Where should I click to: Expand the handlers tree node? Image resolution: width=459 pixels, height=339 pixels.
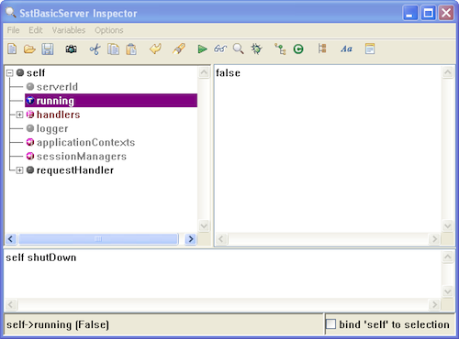[x=19, y=115]
